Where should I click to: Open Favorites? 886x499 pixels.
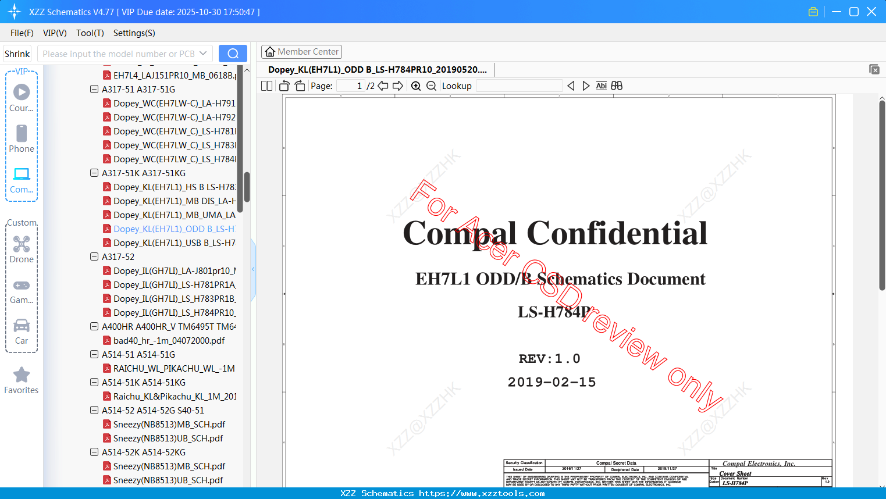[x=22, y=381]
